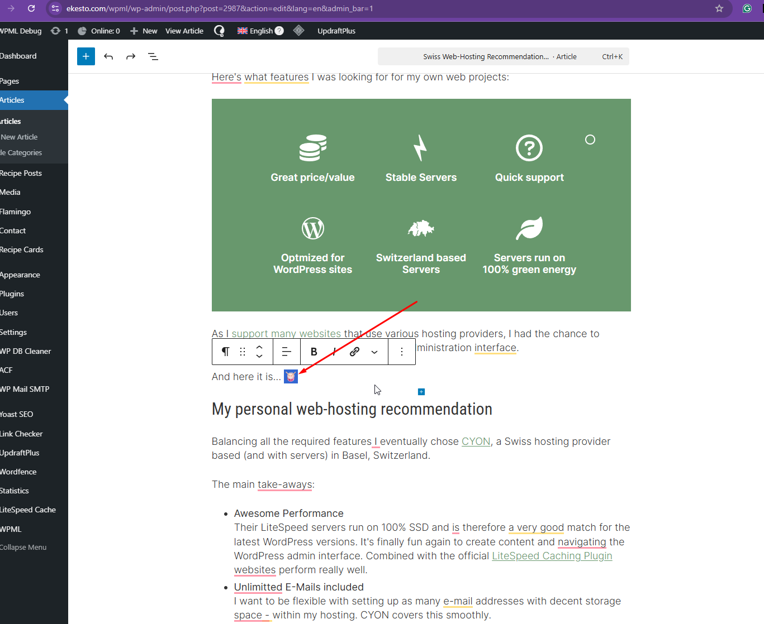The height and width of the screenshot is (624, 764).
Task: Open the command palette document bar
Action: [x=504, y=56]
